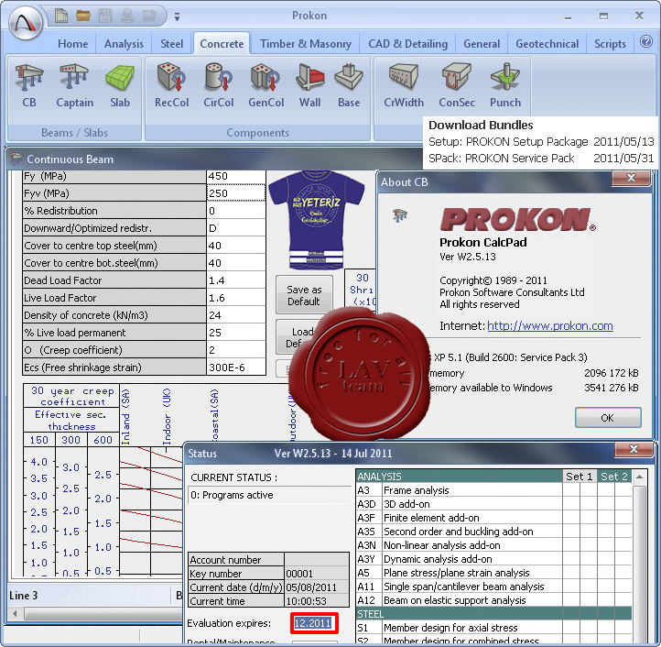Switch to the Home ribbon tab
Image resolution: width=661 pixels, height=647 pixels.
coord(73,44)
